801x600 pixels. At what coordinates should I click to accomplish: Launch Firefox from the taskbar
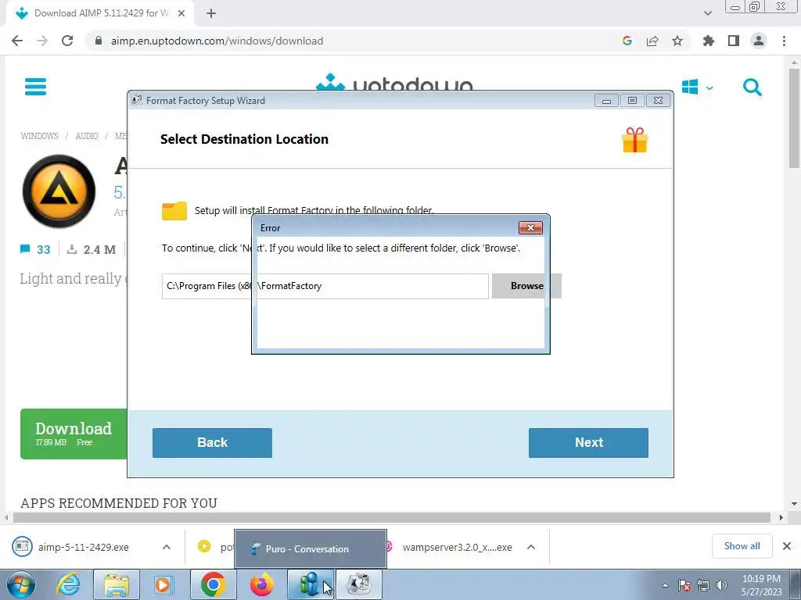pyautogui.click(x=261, y=584)
